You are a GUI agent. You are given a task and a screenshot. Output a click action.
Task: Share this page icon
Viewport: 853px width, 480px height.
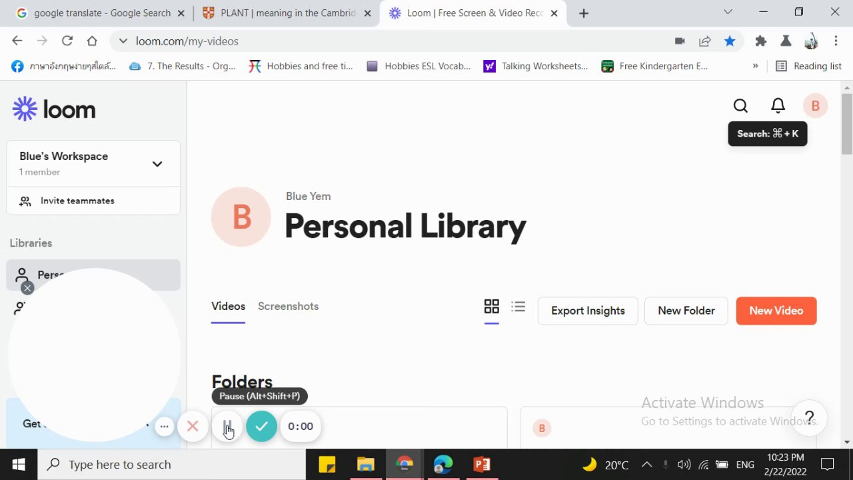tap(704, 41)
